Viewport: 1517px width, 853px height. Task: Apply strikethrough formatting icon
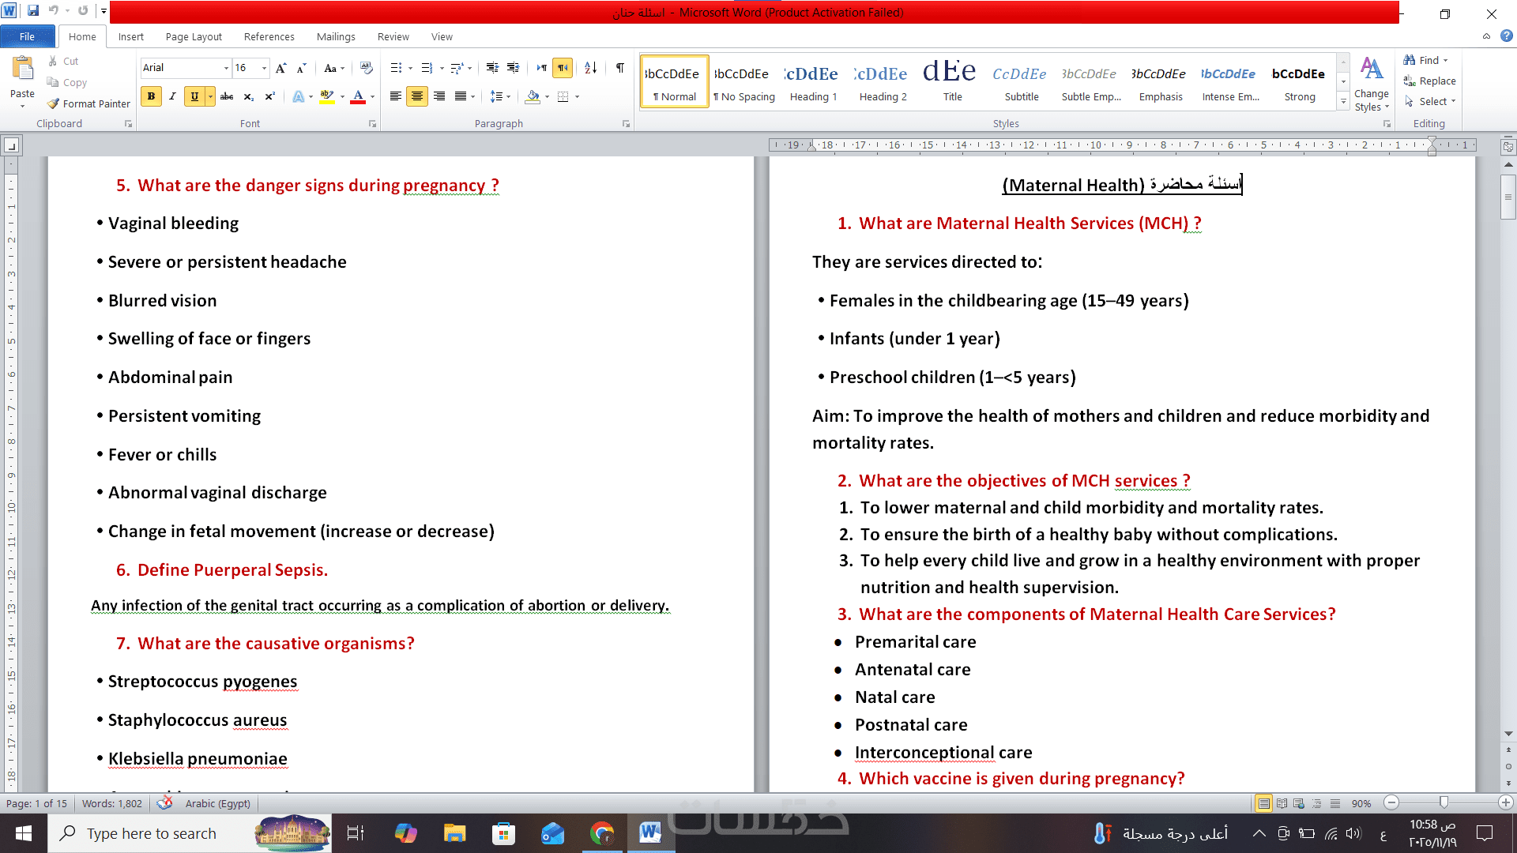point(227,96)
